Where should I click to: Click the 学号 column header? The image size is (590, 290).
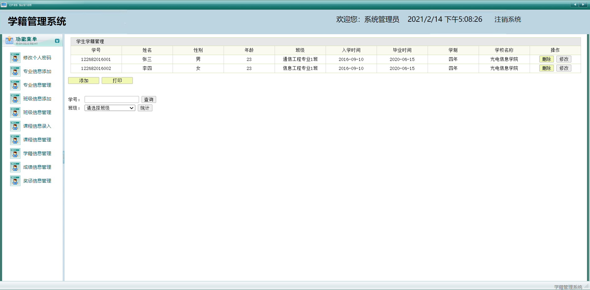96,50
